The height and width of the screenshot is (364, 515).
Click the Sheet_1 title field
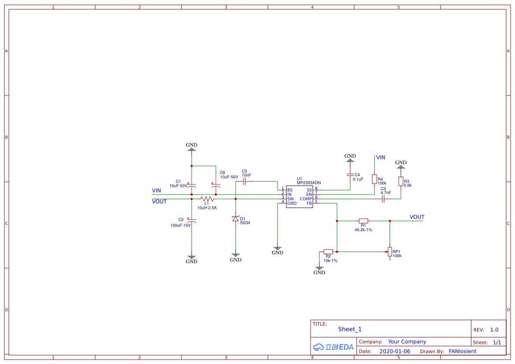(x=350, y=329)
